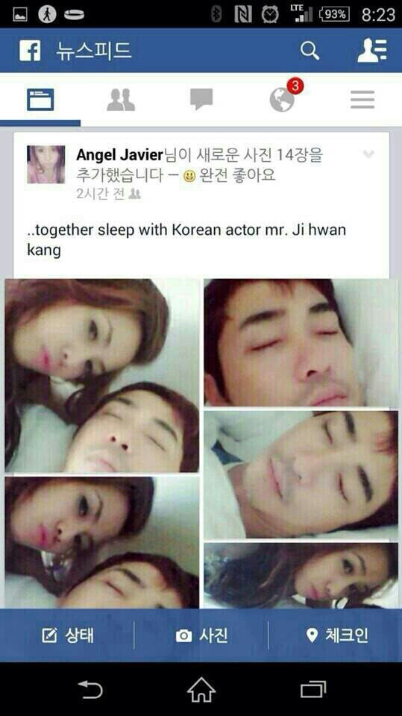402x716 pixels.
Task: Tap the 사진 photo button
Action: [x=201, y=635]
